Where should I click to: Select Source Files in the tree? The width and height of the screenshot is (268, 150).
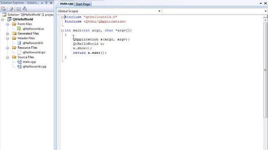click(26, 57)
